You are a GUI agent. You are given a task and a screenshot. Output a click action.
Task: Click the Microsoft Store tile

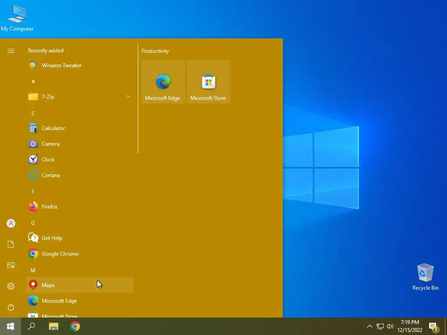[x=208, y=82]
